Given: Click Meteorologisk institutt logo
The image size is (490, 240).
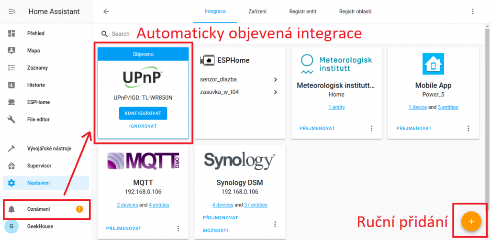Looking at the screenshot, I should click(x=336, y=64).
